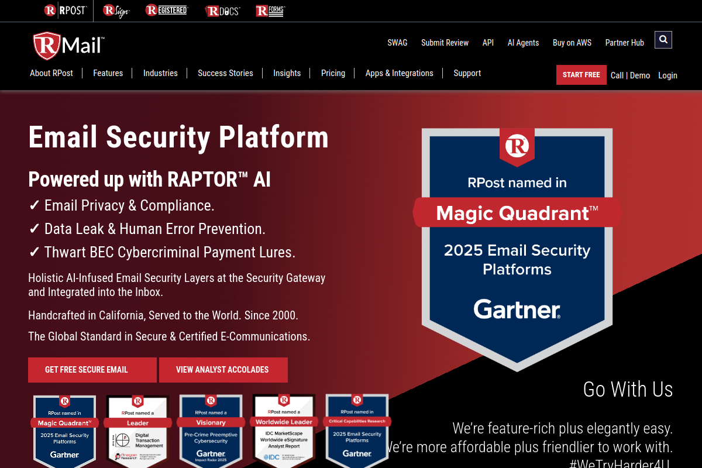Click GET FREE SECURE EMAIL button
This screenshot has width=702, height=468.
tap(92, 370)
